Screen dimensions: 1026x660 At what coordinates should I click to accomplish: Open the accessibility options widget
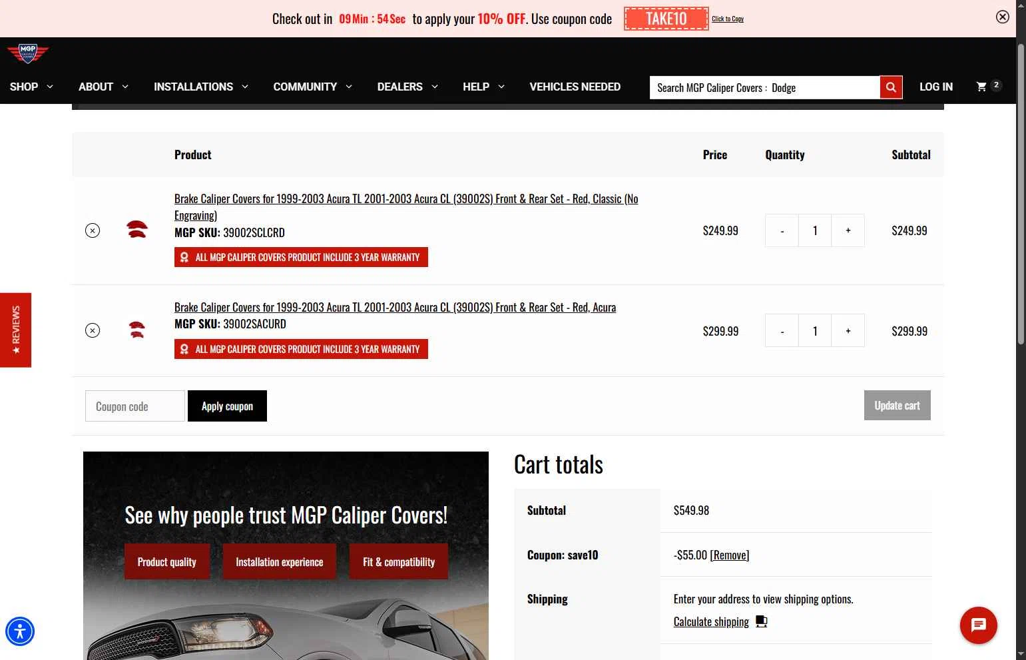[20, 631]
